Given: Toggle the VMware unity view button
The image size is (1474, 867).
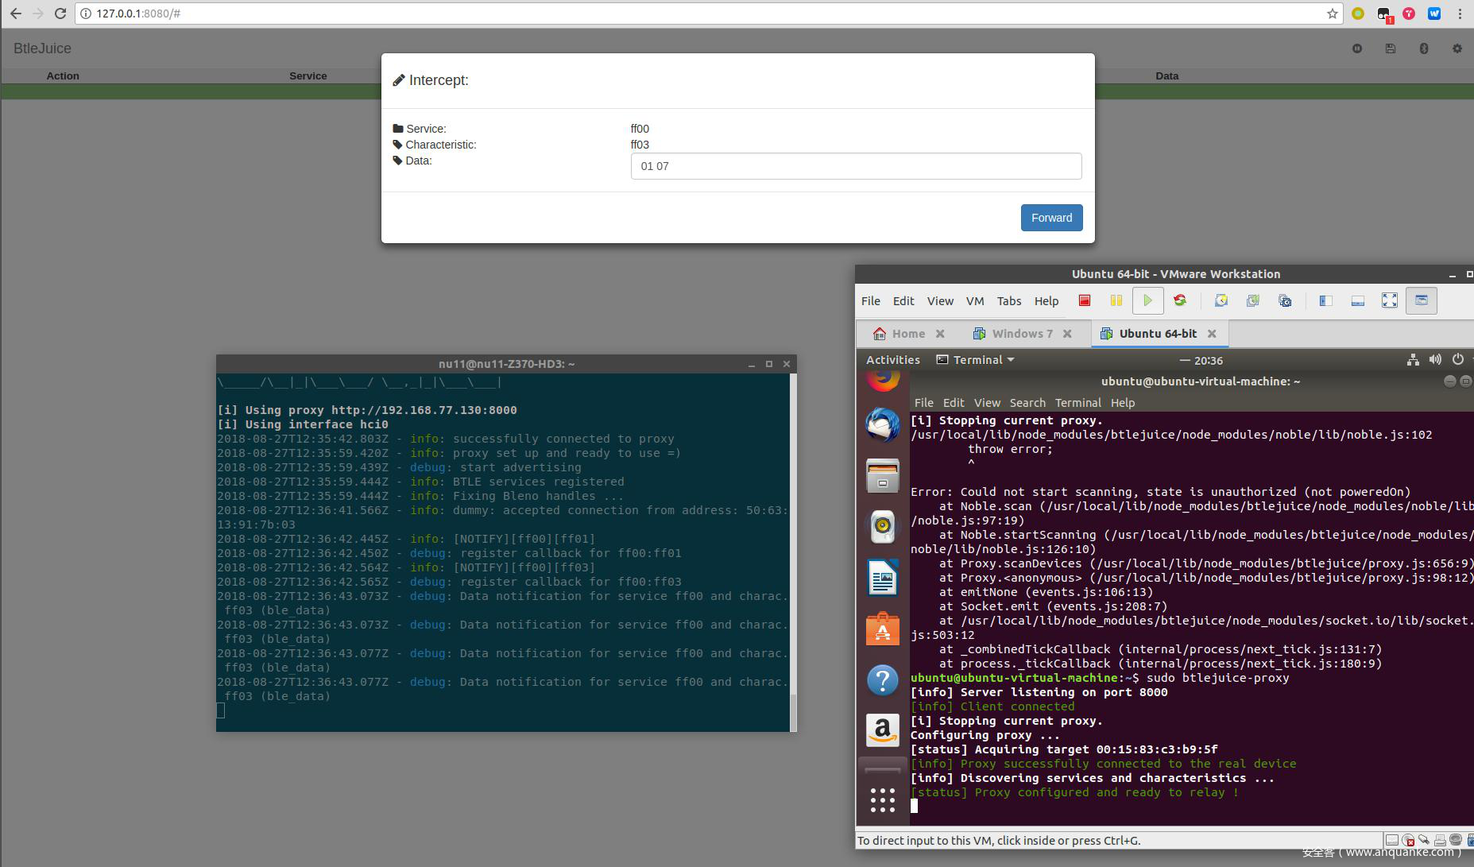Looking at the screenshot, I should (1421, 300).
